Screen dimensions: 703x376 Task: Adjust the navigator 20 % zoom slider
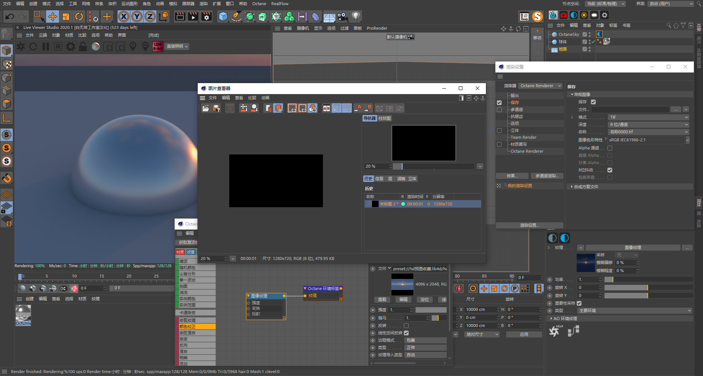click(434, 166)
